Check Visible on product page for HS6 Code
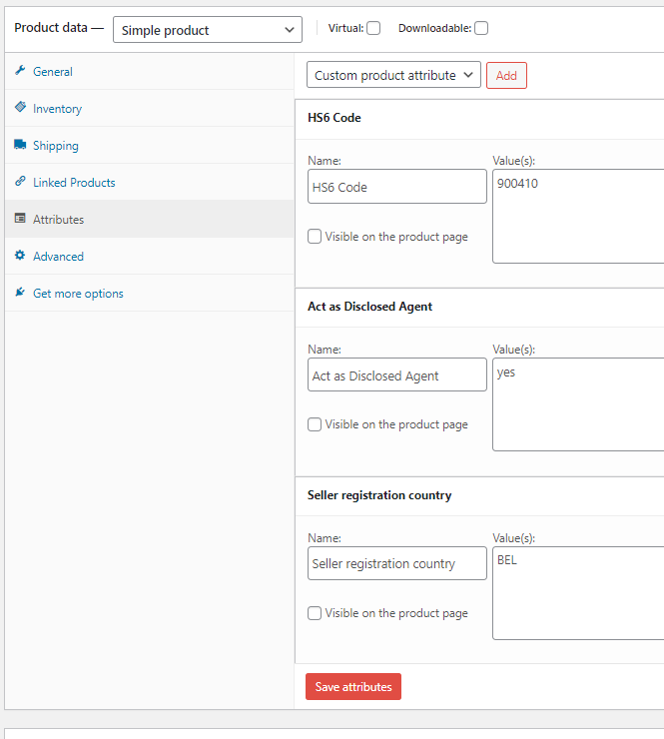664x739 pixels. 315,237
